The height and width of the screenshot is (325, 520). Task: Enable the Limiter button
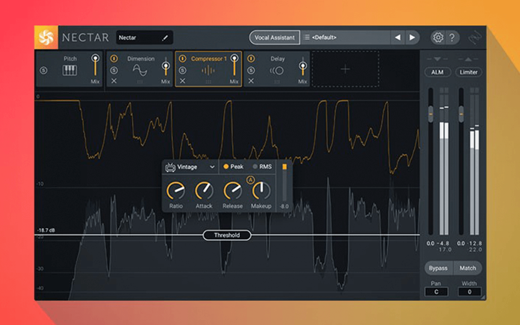point(468,72)
